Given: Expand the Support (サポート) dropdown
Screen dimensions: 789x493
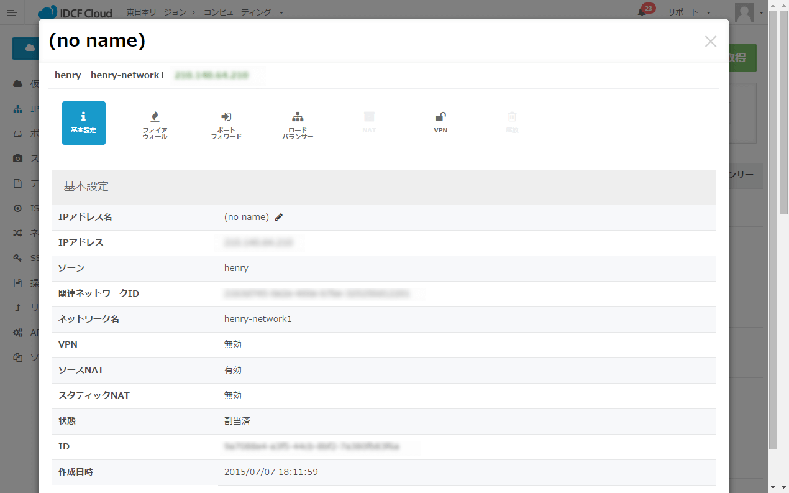Looking at the screenshot, I should pyautogui.click(x=689, y=12).
